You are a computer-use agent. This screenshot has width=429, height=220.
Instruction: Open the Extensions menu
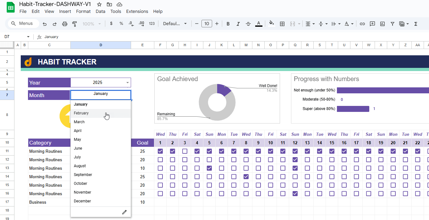click(x=137, y=11)
